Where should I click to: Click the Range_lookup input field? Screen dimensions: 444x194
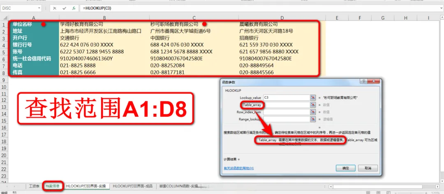[x=286, y=119]
